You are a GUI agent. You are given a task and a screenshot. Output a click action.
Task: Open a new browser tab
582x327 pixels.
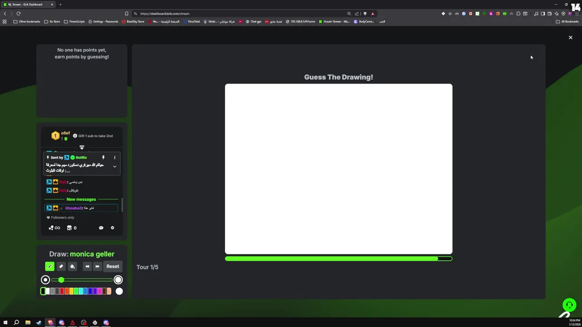(60, 5)
